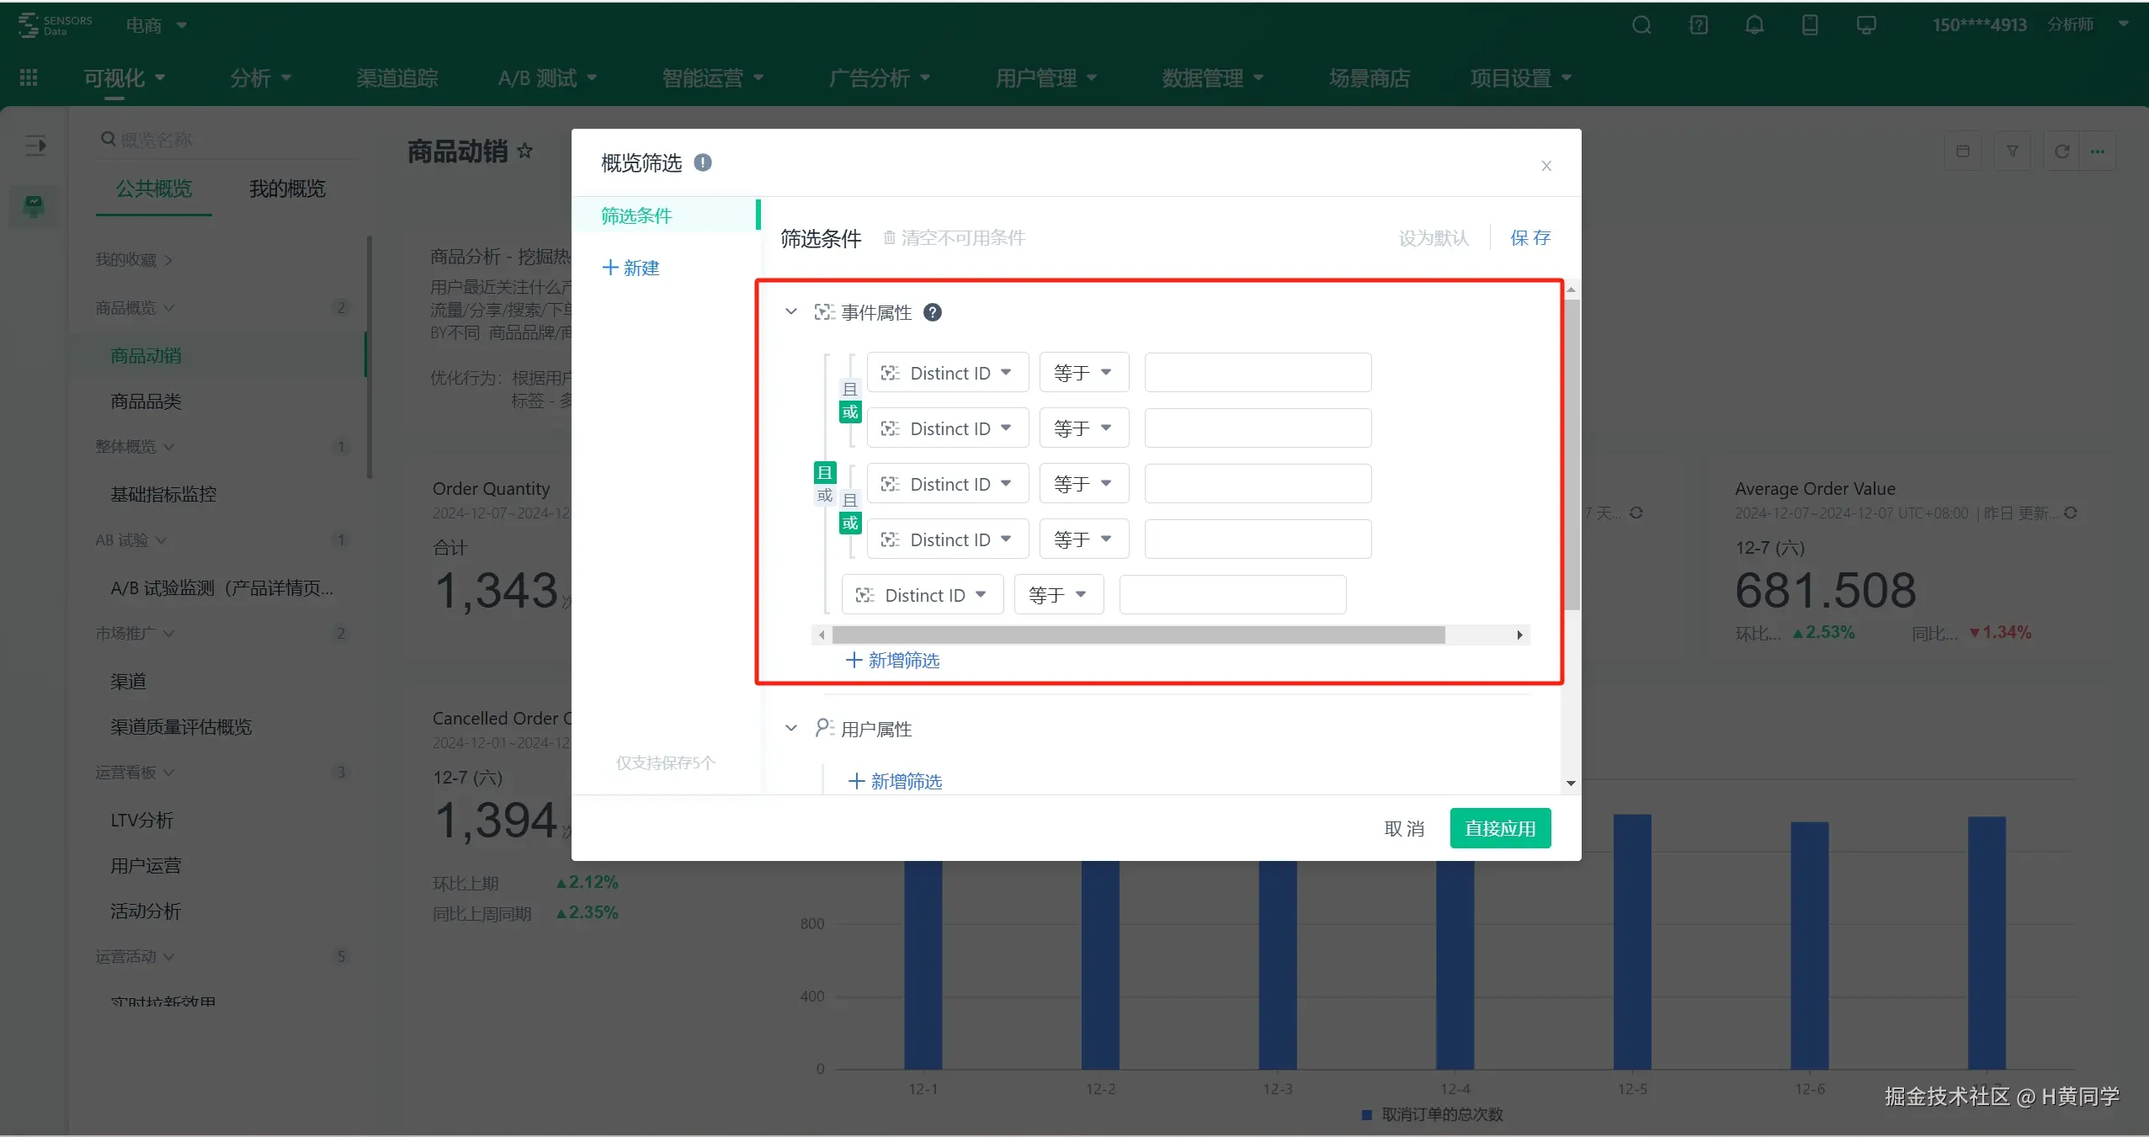
Task: Click the star icon beside 商品动销
Action: pyautogui.click(x=525, y=151)
